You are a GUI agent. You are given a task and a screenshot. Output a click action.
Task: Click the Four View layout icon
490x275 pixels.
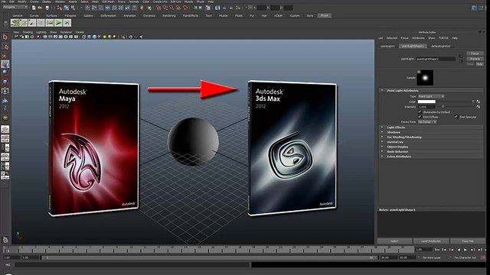pos(5,138)
